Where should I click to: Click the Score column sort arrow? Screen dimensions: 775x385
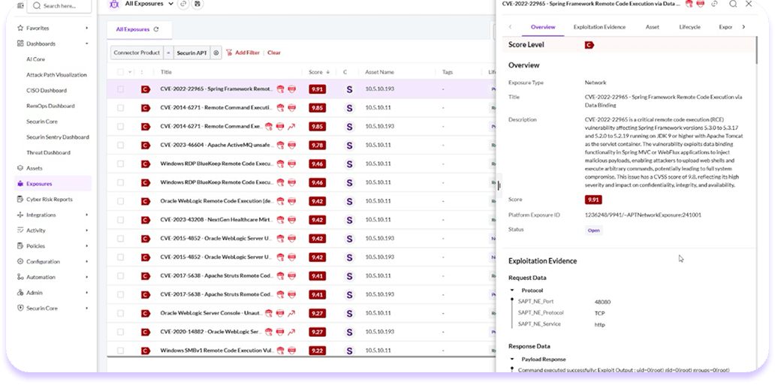327,72
